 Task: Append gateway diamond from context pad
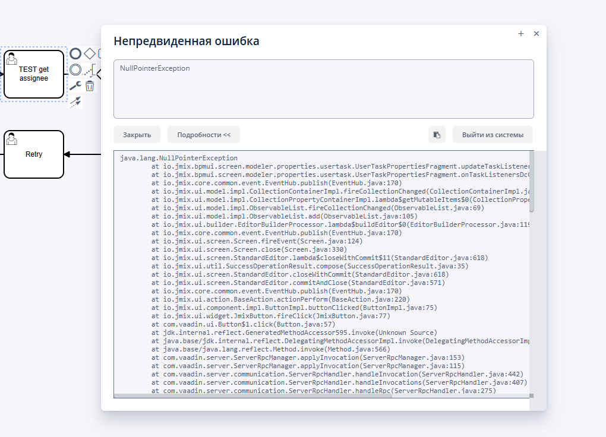pyautogui.click(x=90, y=54)
